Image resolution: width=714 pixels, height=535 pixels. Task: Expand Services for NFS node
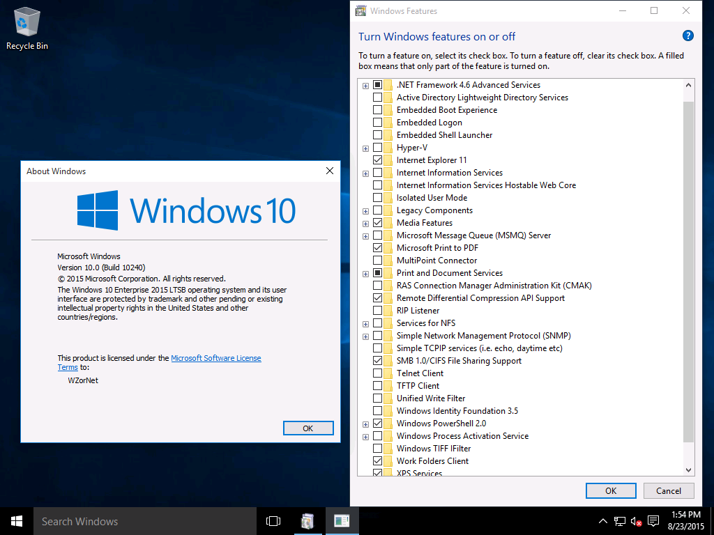(365, 324)
